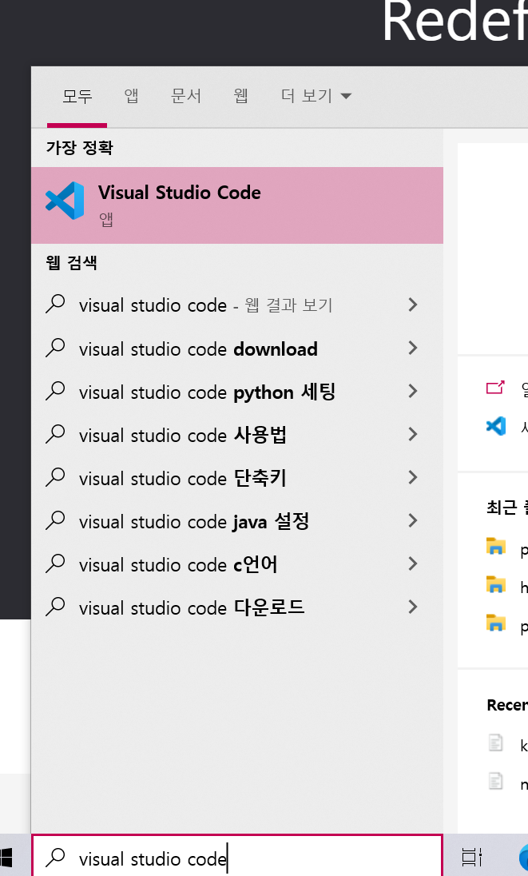Open Task View from the taskbar

(471, 857)
